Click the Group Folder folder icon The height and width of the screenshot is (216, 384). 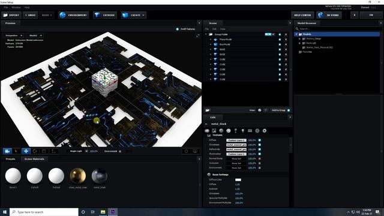pos(211,35)
